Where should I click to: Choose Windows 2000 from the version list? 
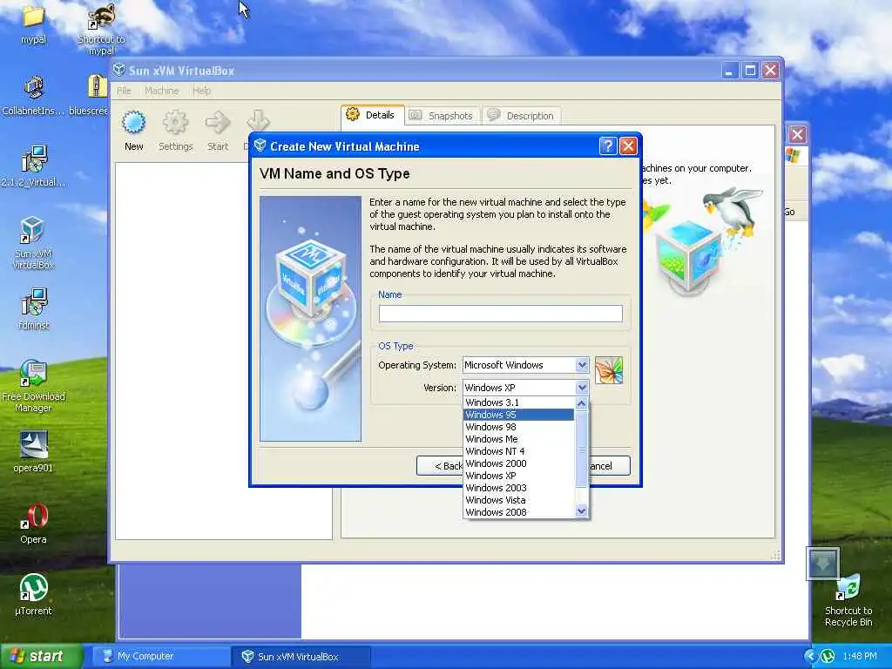pos(519,463)
